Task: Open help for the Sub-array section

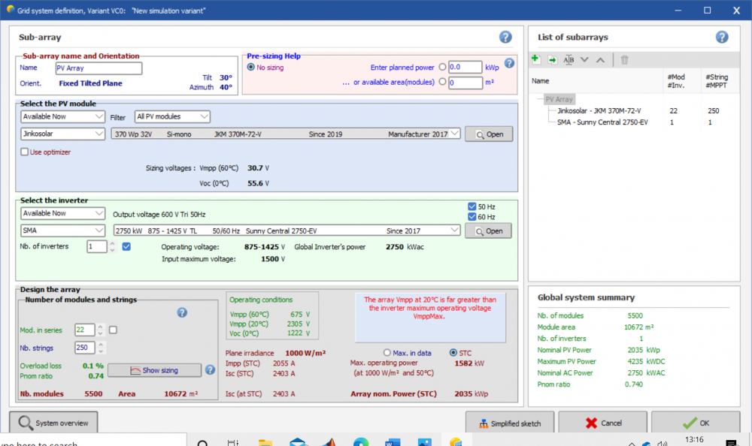Action: (505, 37)
